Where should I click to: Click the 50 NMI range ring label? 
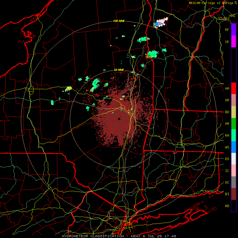pos(119,70)
